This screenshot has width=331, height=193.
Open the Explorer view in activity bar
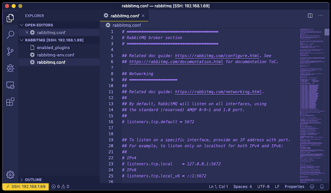point(10,18)
